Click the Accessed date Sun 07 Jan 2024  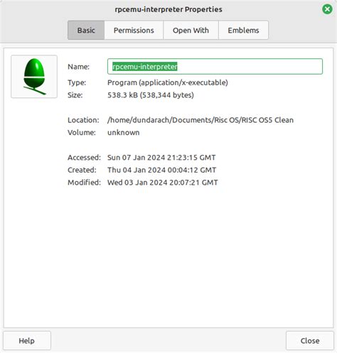click(x=161, y=158)
